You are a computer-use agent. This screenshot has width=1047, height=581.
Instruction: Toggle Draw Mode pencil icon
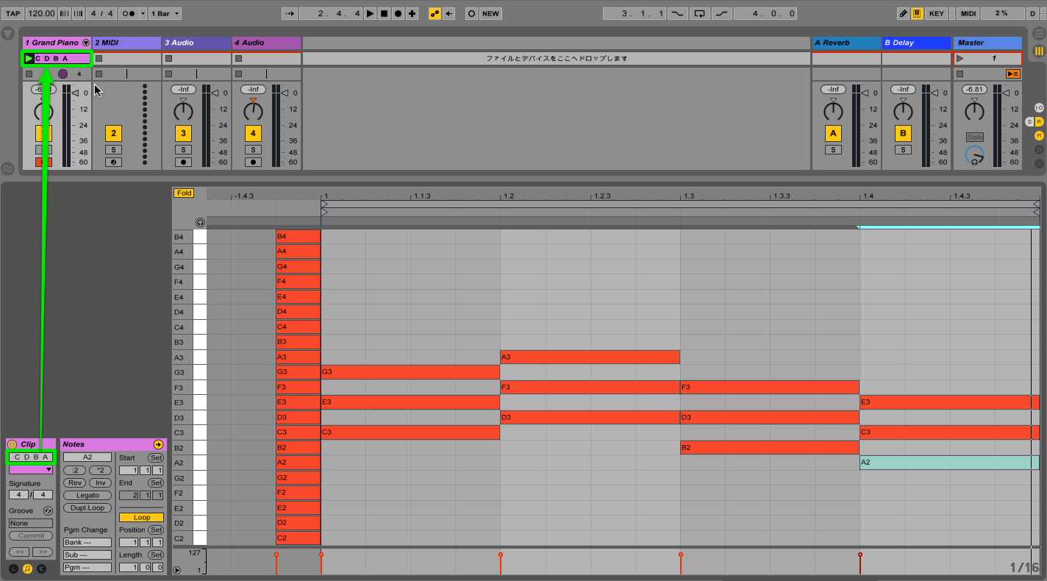(x=904, y=13)
